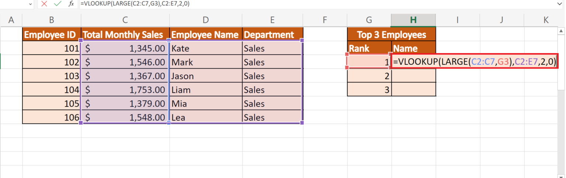Select the column C header
The height and width of the screenshot is (178, 566).
(125, 20)
